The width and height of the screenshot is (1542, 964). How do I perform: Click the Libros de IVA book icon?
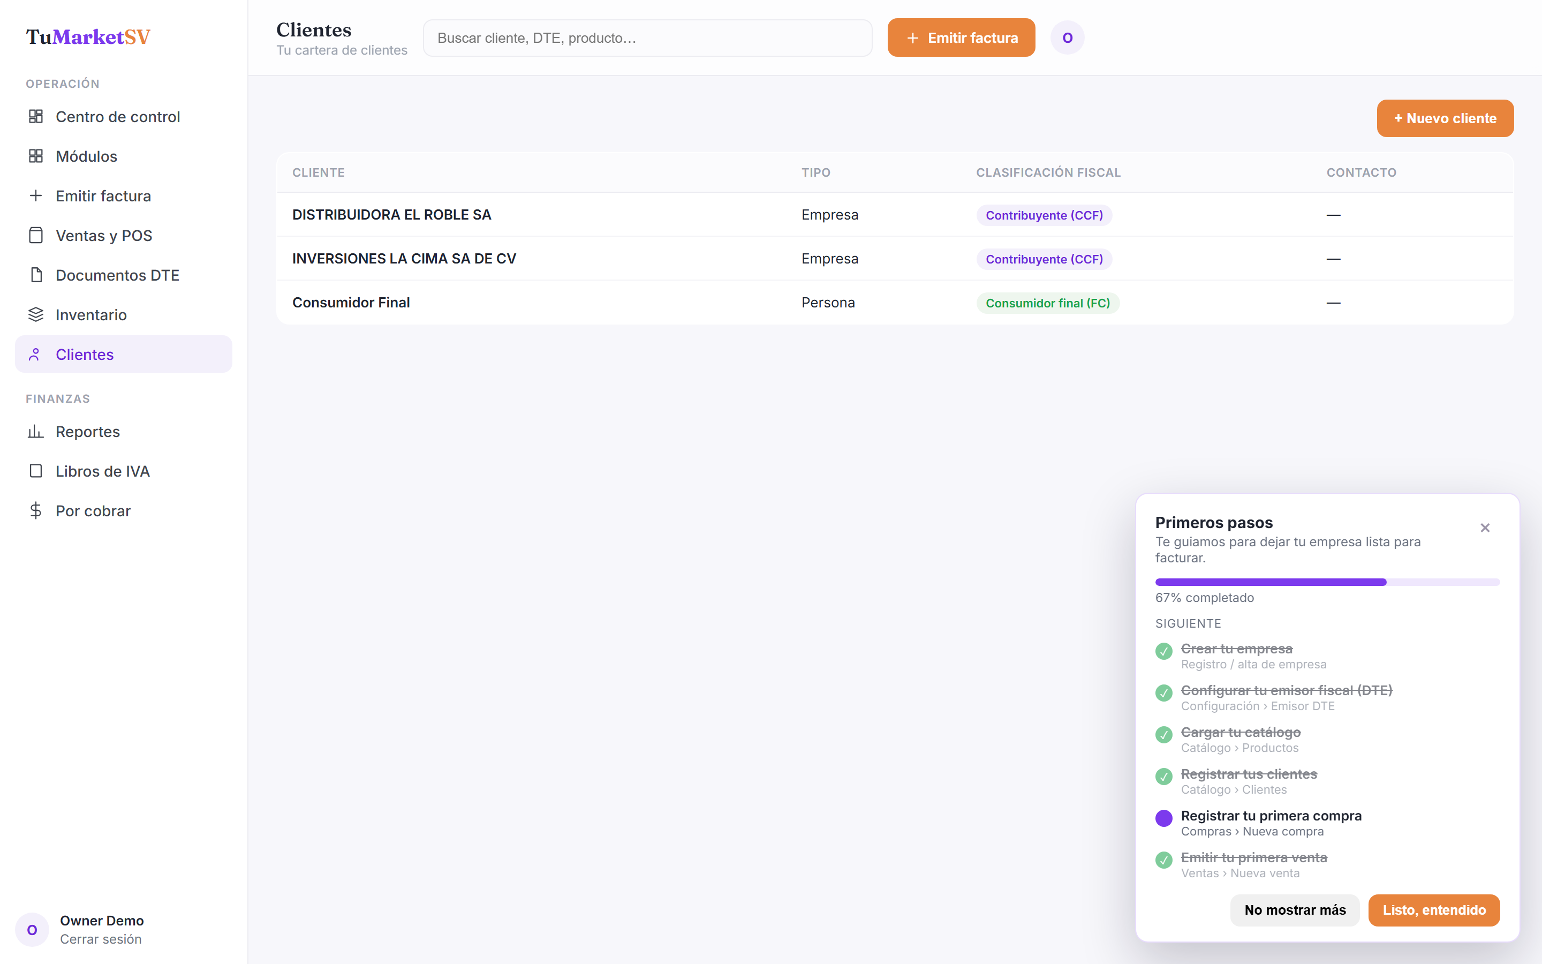[36, 471]
